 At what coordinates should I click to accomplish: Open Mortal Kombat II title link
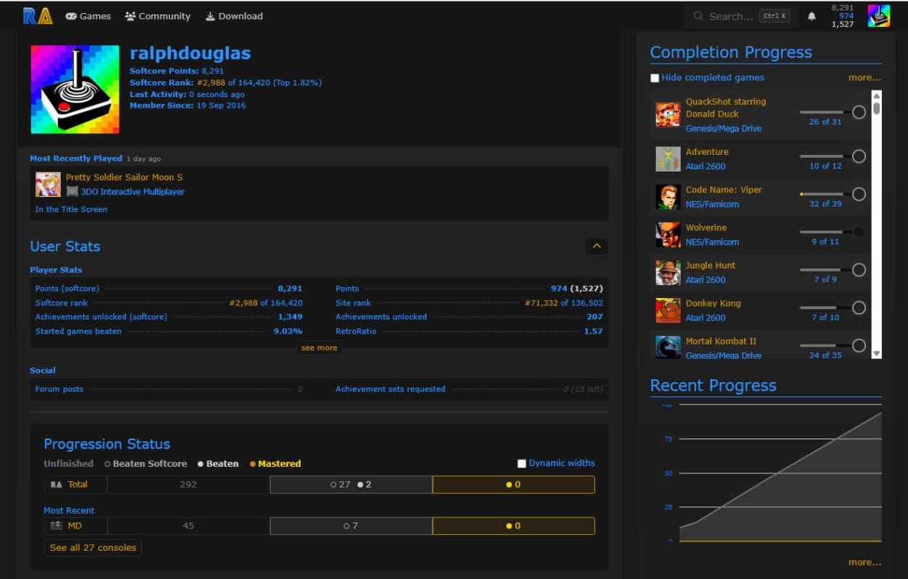(721, 341)
